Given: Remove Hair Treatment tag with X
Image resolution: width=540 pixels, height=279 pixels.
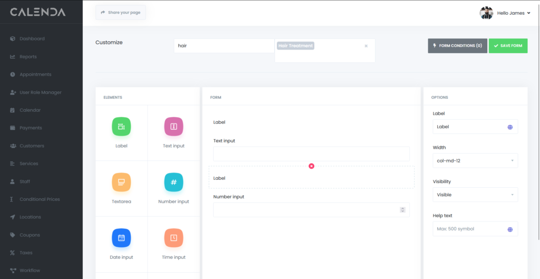Looking at the screenshot, I should point(366,46).
